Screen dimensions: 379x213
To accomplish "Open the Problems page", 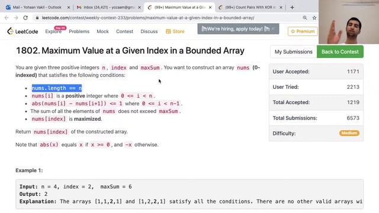I will pyautogui.click(x=79, y=31).
